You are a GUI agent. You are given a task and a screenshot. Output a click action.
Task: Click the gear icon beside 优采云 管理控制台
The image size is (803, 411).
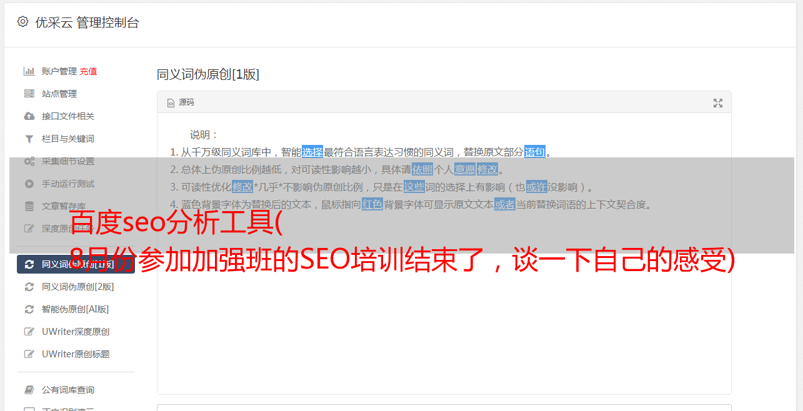pyautogui.click(x=22, y=22)
